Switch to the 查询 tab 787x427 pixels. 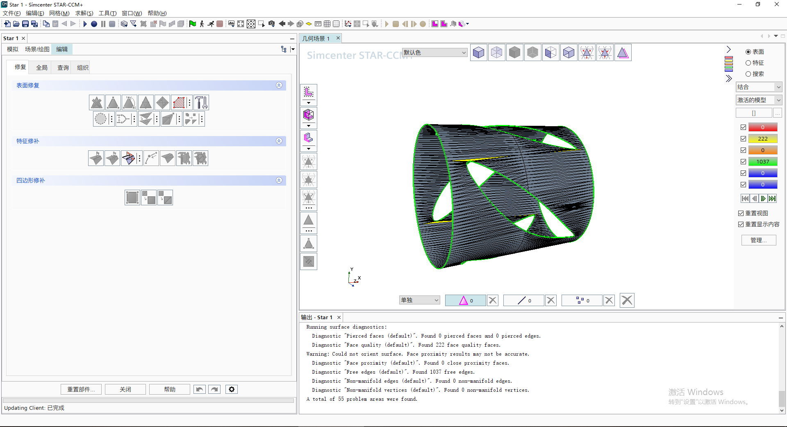pos(63,68)
